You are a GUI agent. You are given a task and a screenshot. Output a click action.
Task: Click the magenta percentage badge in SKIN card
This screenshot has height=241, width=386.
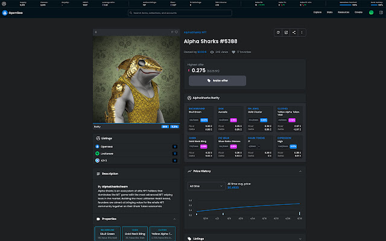(233, 120)
